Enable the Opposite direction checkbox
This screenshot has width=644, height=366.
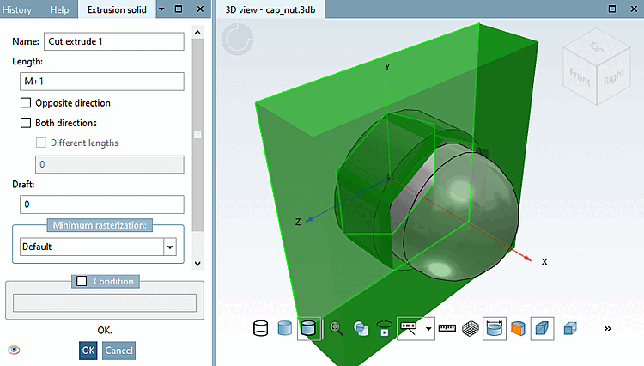tap(26, 103)
